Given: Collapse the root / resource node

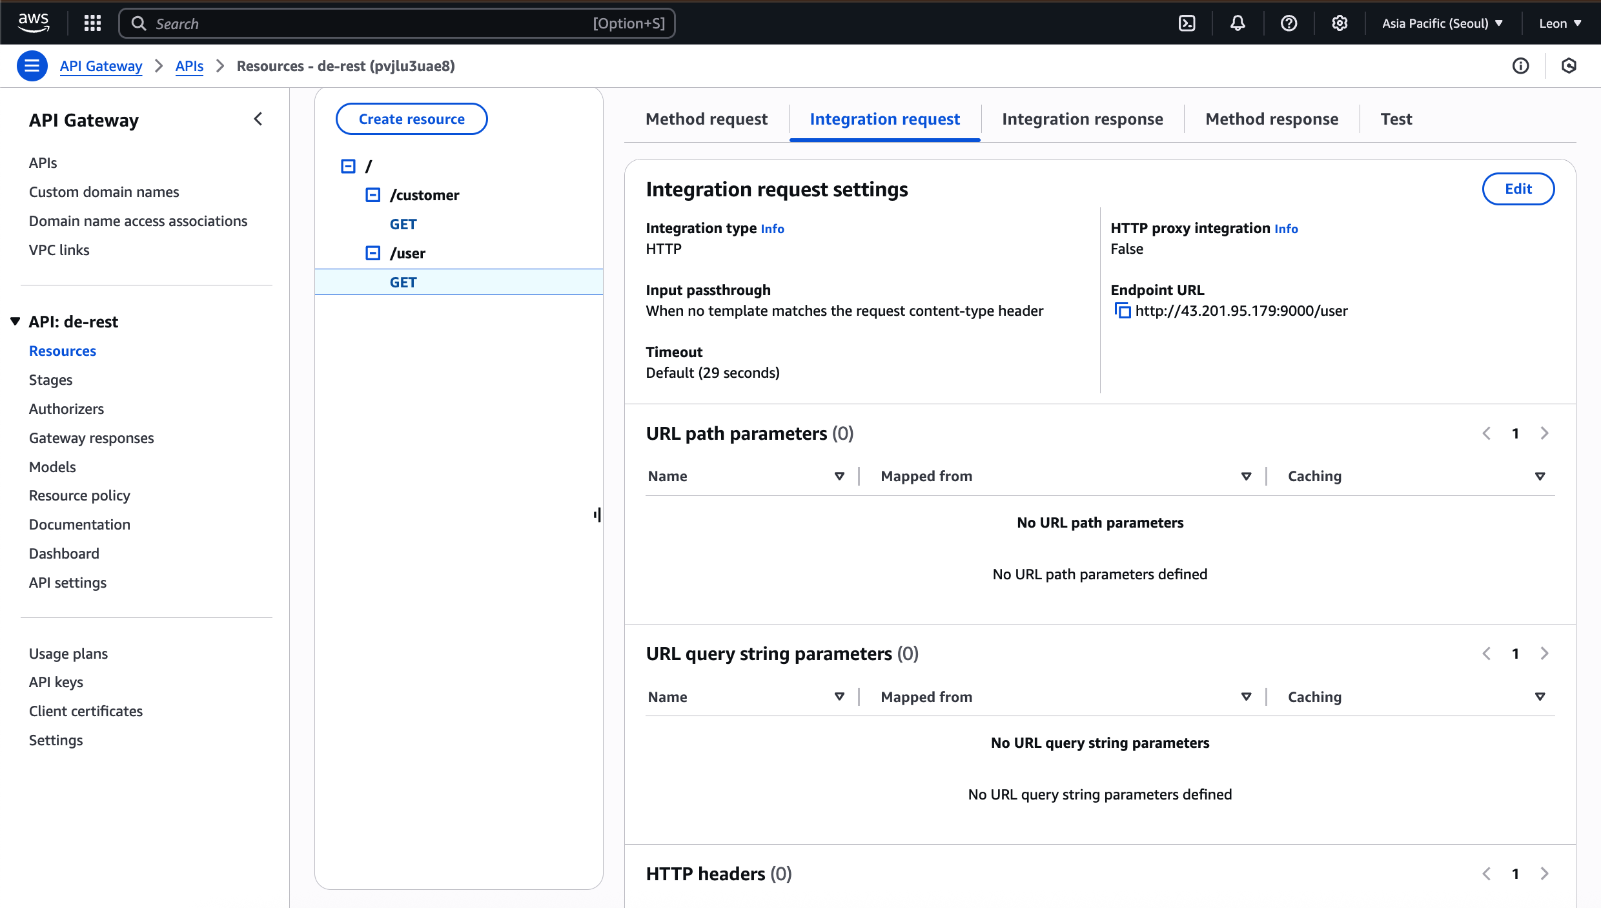Looking at the screenshot, I should pos(348,167).
